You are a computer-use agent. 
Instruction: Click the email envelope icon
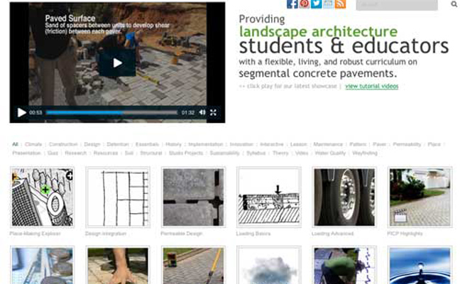pos(328,4)
